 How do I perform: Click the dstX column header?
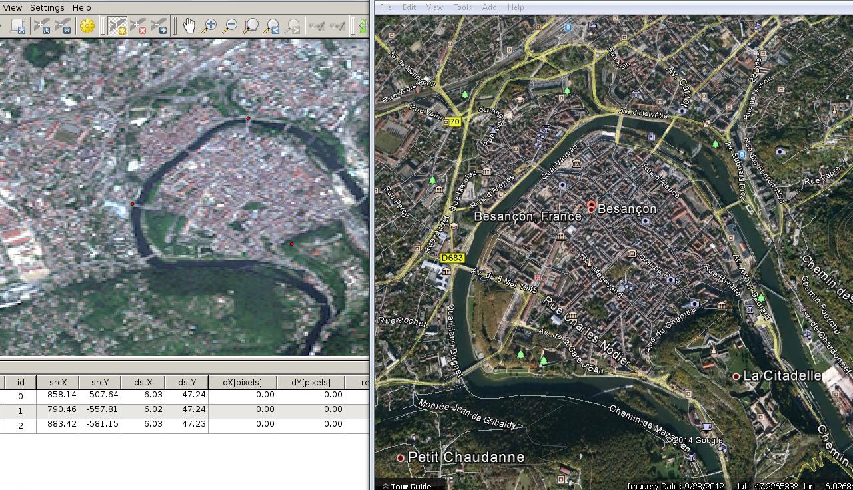pyautogui.click(x=143, y=382)
